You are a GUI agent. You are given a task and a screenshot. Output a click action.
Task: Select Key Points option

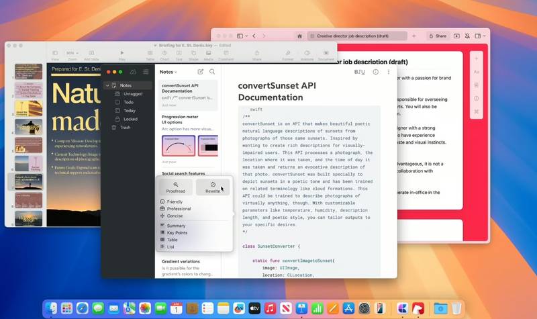click(x=177, y=232)
